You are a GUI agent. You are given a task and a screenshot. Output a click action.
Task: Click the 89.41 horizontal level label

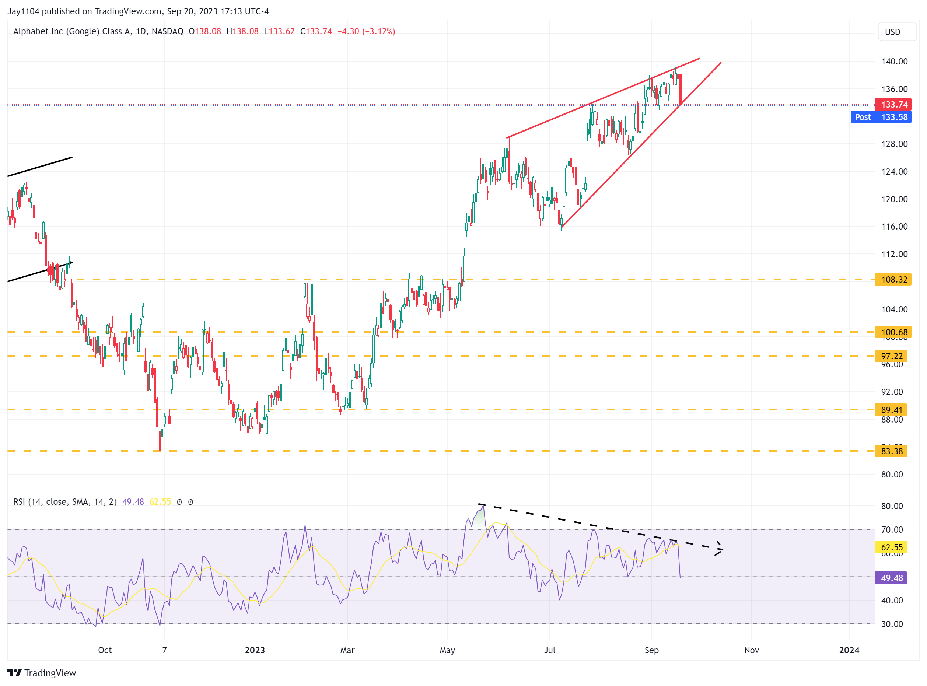891,410
